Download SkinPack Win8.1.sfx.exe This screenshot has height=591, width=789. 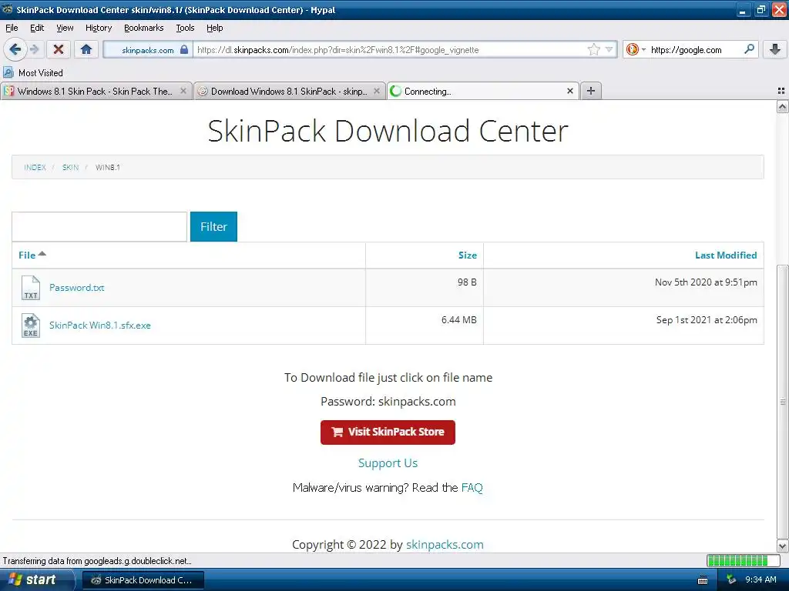pos(99,326)
